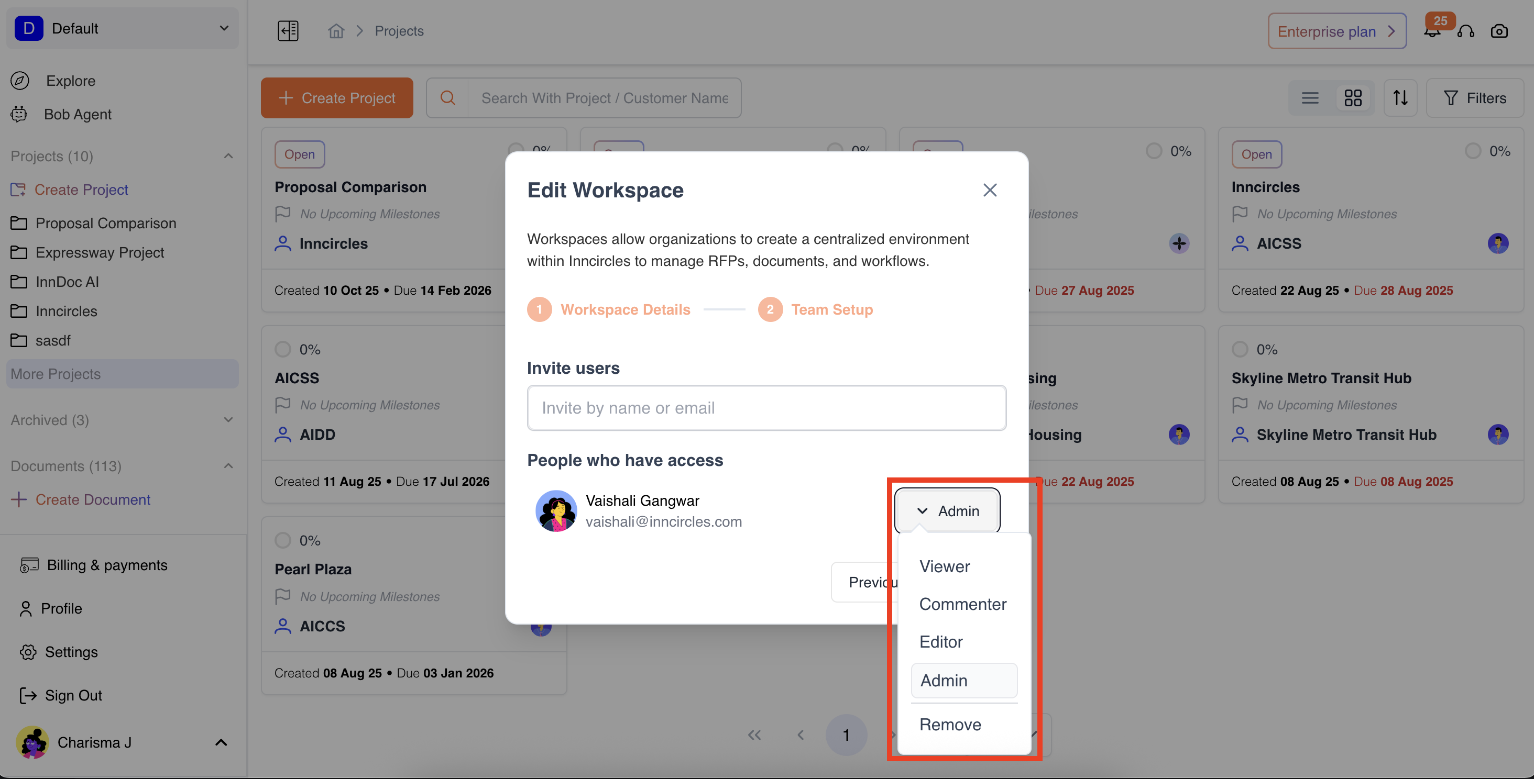The image size is (1534, 779).
Task: Open Bob Agent from sidebar
Action: pos(78,114)
